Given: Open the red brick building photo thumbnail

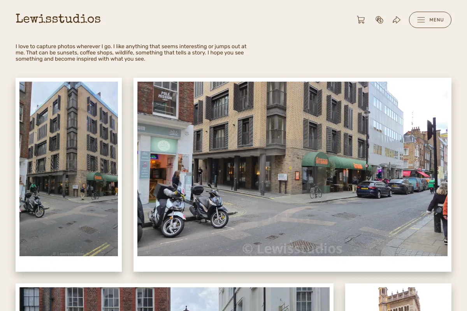Looking at the screenshot, I should pyautogui.click(x=174, y=299).
